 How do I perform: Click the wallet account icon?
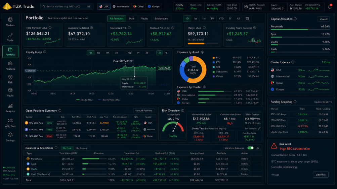point(246,7)
